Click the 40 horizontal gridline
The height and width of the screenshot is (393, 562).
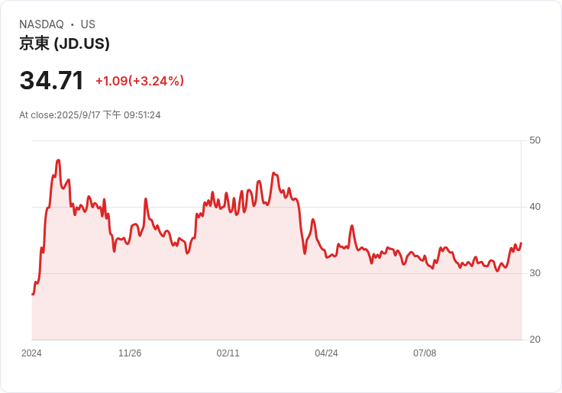(x=276, y=207)
